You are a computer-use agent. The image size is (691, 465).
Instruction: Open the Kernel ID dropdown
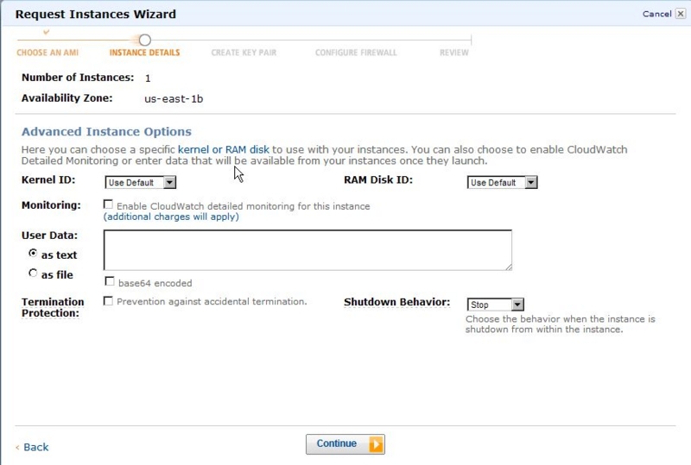click(x=141, y=182)
